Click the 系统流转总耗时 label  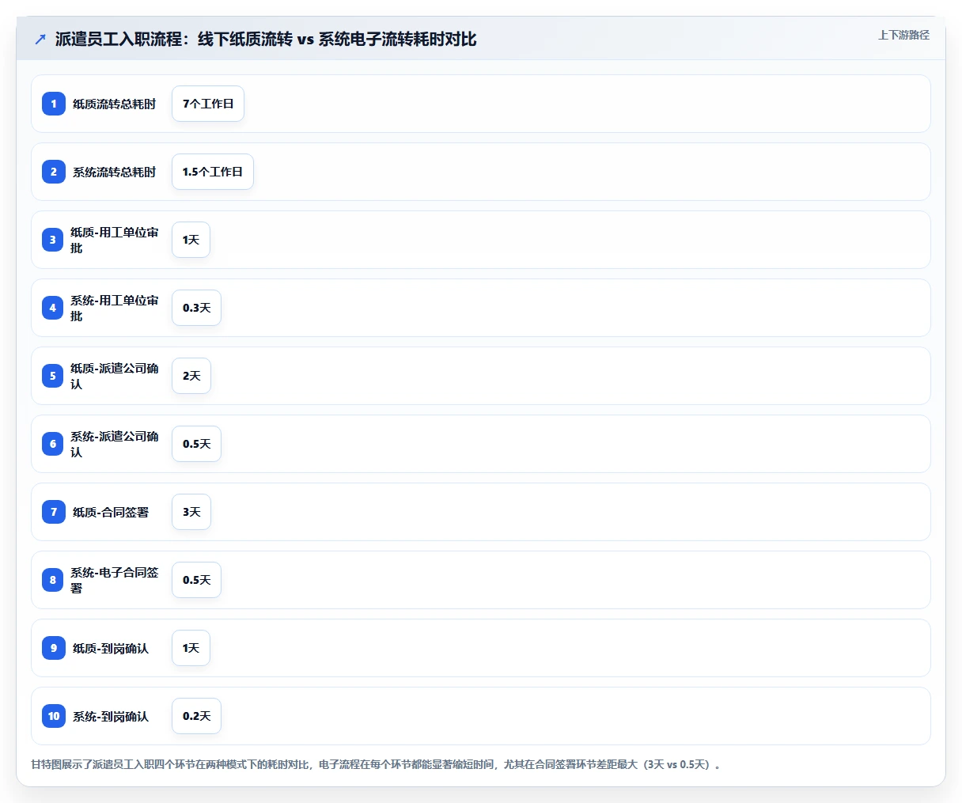pyautogui.click(x=114, y=172)
